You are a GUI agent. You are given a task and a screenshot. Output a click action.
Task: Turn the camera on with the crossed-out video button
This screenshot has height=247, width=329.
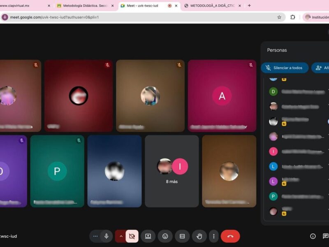(132, 236)
